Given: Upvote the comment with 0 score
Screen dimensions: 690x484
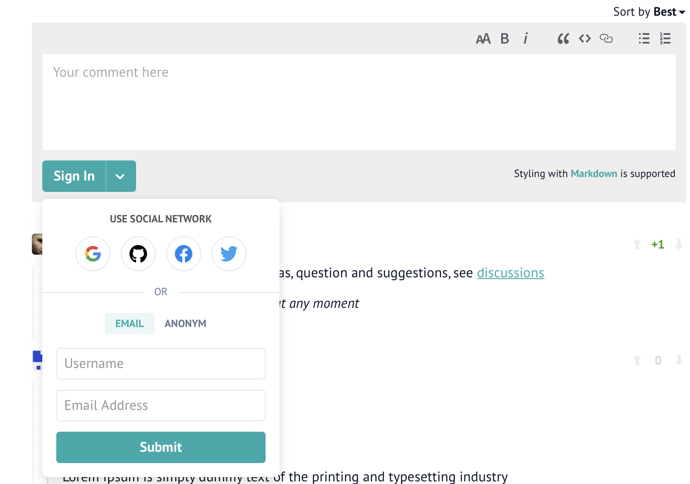Looking at the screenshot, I should click(x=637, y=360).
